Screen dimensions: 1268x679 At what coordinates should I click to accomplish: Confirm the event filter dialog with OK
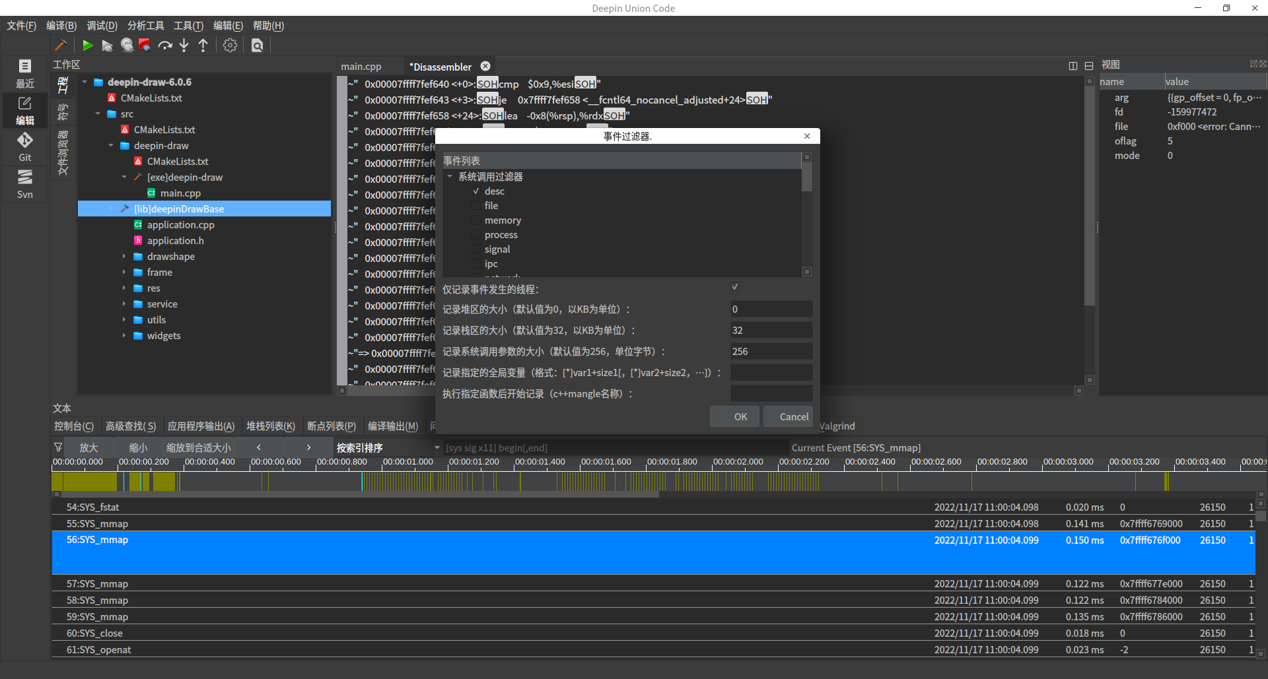pyautogui.click(x=734, y=416)
